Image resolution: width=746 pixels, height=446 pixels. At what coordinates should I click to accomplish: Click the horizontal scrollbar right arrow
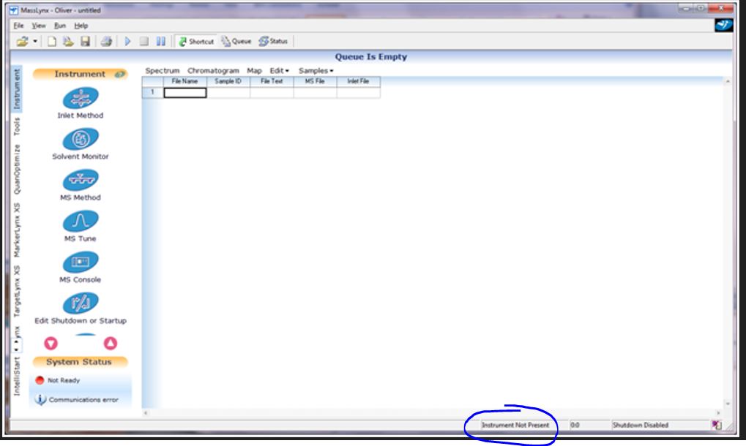(x=718, y=413)
